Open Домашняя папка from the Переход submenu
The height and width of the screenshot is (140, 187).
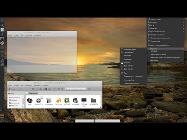point(134,49)
